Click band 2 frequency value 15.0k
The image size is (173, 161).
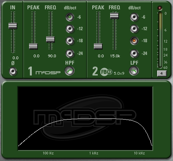[x=115, y=56]
